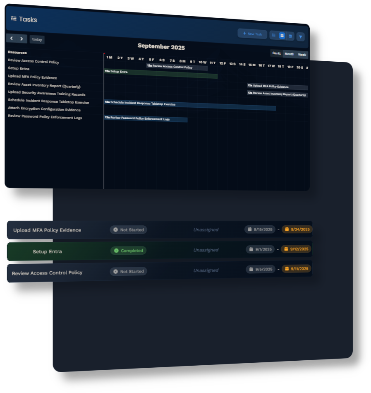Screen dimensions: 371x393
Task: Select the Week view tab
Action: click(x=302, y=55)
